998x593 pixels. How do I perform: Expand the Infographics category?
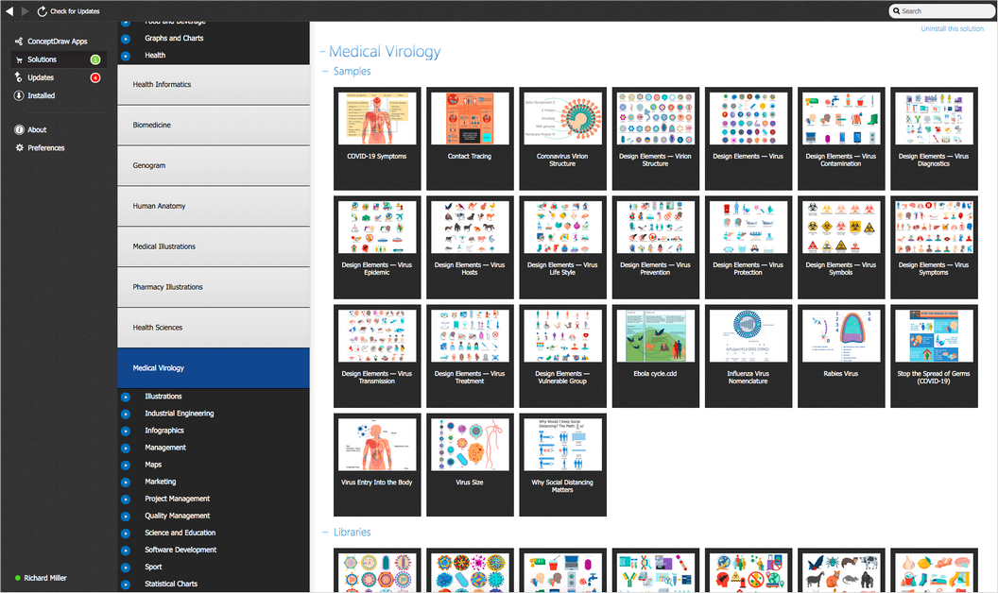126,431
